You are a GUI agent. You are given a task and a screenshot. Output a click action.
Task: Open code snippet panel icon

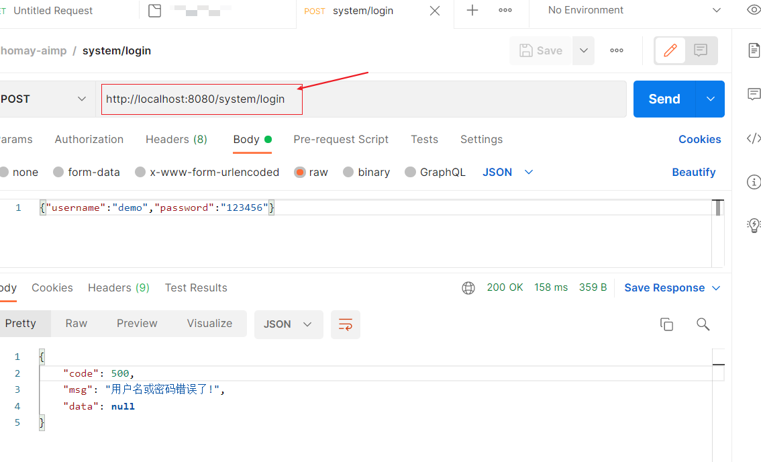[x=754, y=138]
